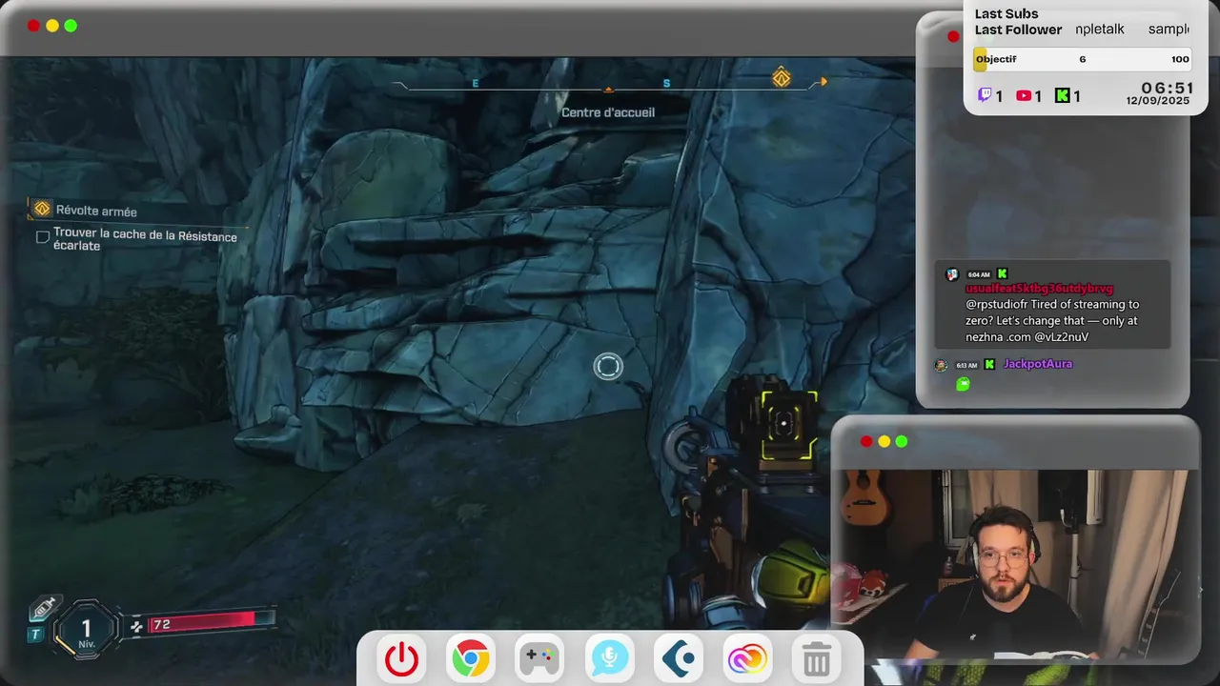
Task: Click the Kick viewer count icon
Action: [x=1062, y=95]
